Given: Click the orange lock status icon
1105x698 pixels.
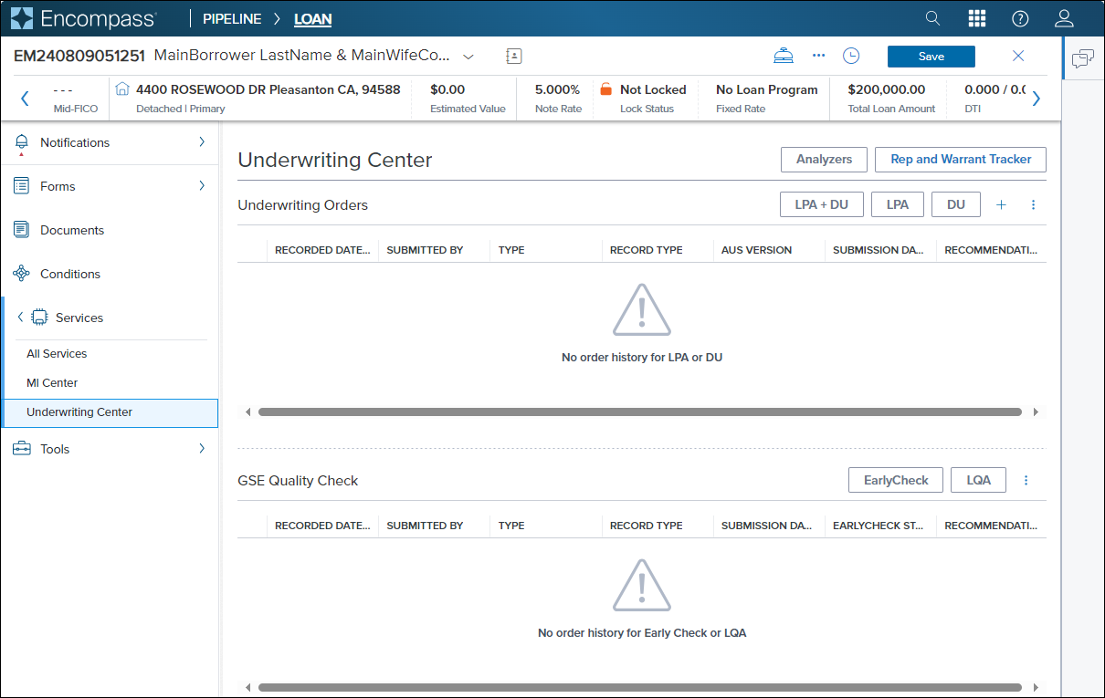Looking at the screenshot, I should pyautogui.click(x=605, y=89).
